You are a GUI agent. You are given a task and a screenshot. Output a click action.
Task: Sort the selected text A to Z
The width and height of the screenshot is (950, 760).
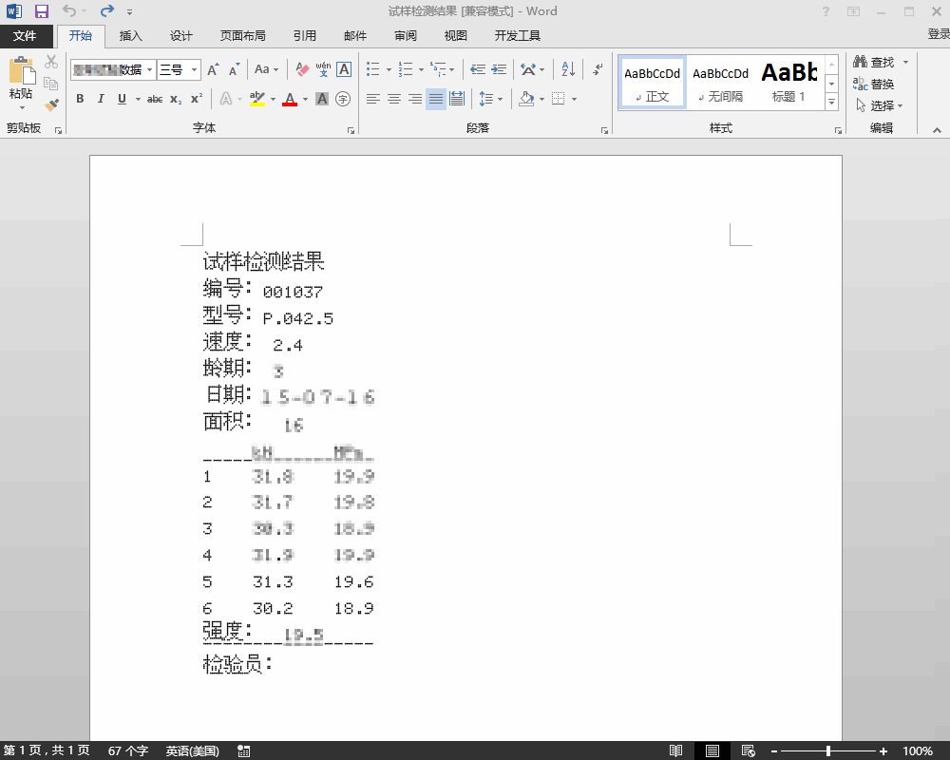[x=568, y=69]
